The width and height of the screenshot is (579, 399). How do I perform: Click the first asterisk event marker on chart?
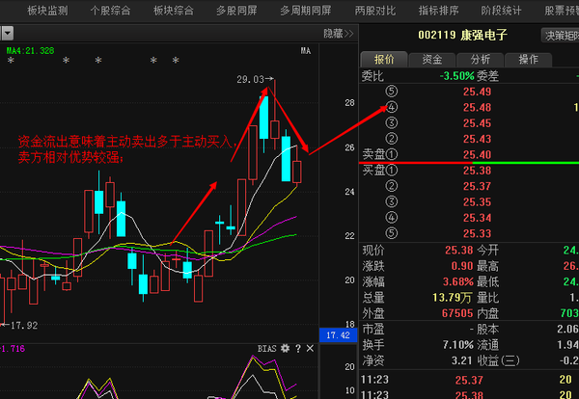11,62
